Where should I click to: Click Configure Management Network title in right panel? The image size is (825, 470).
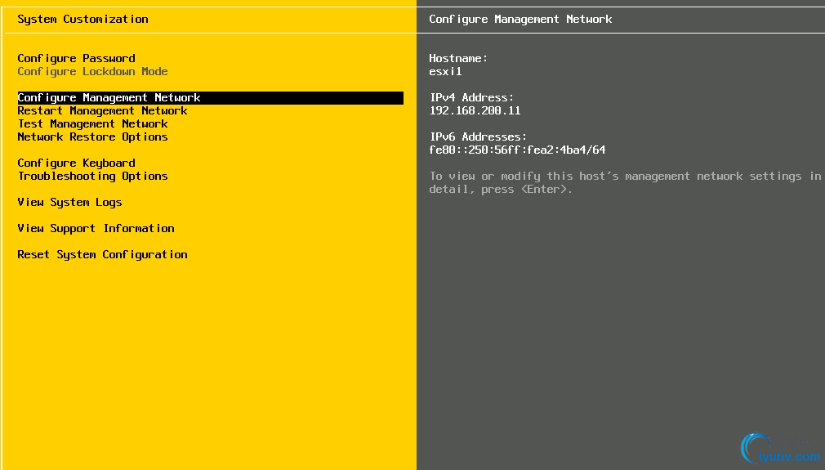click(x=520, y=19)
